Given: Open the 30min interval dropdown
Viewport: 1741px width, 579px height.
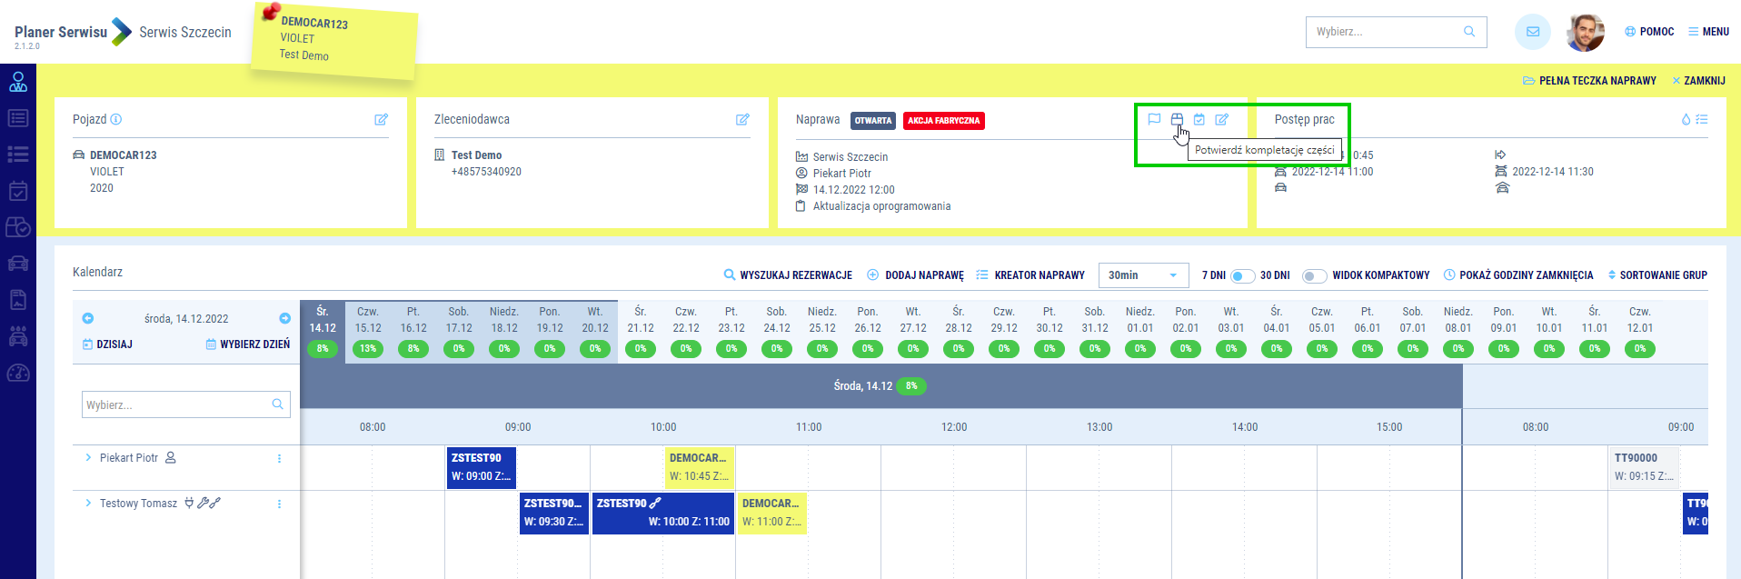Looking at the screenshot, I should tap(1143, 275).
